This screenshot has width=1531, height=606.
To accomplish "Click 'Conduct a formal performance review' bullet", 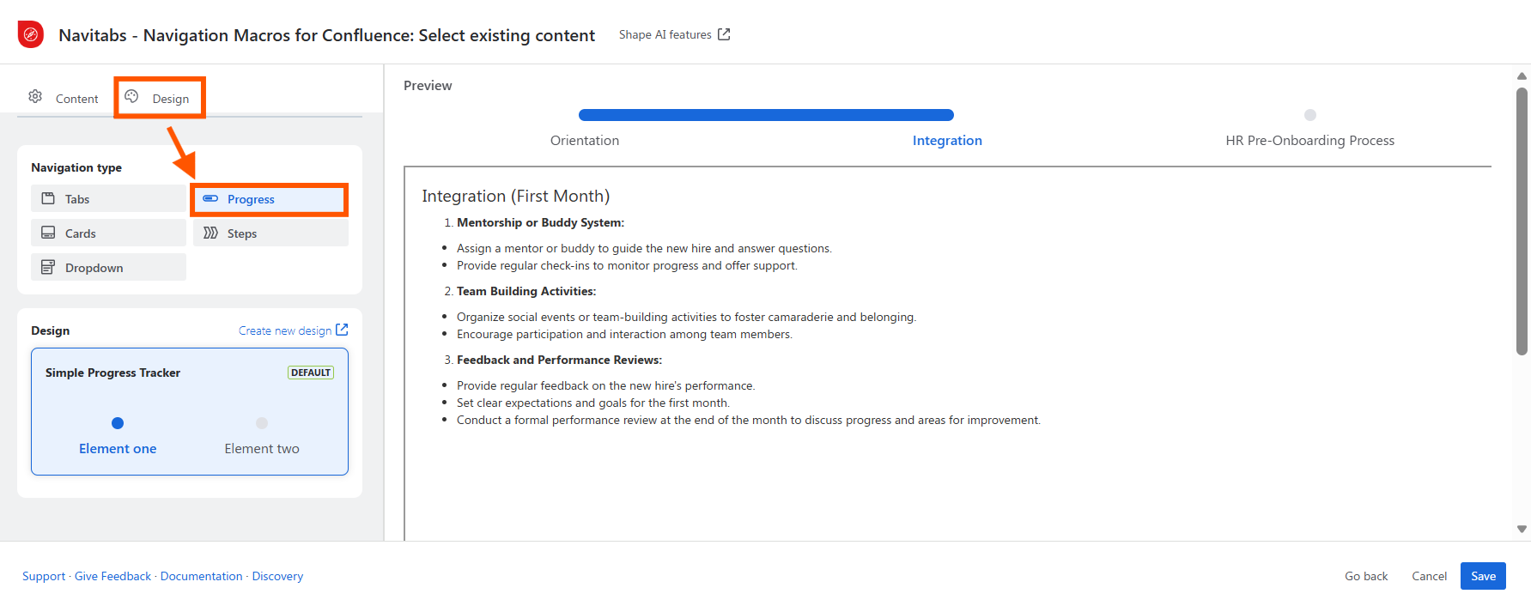I will [749, 420].
